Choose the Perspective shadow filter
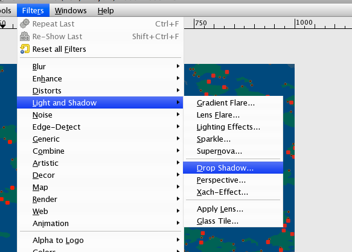 coord(233,180)
